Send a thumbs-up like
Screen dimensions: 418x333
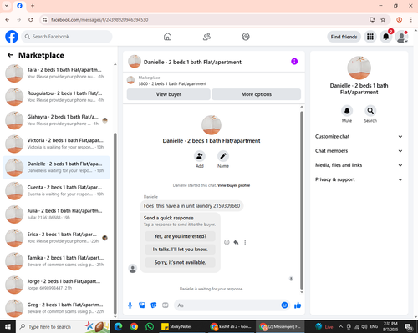click(x=298, y=305)
